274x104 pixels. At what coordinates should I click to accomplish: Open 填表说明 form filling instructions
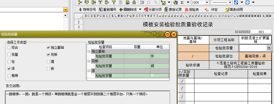[x=234, y=9]
